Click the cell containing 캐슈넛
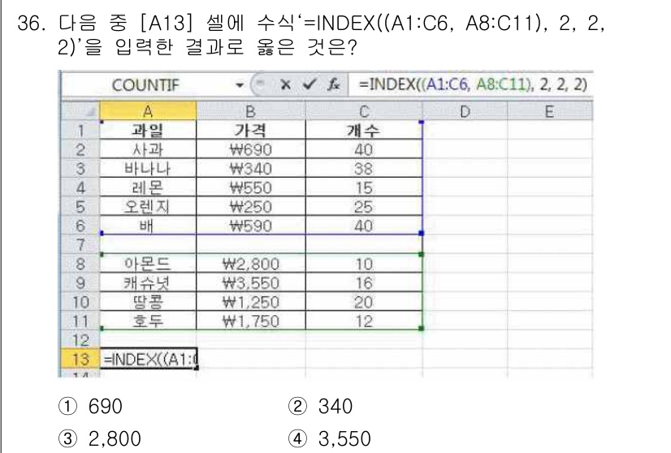Screen dimensions: 671x453 148,283
